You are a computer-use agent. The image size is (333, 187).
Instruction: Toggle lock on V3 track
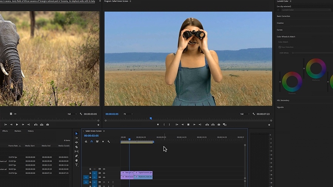[x=90, y=169]
